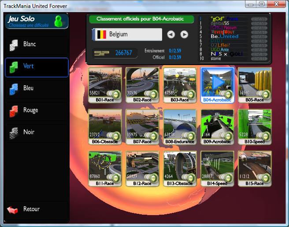Pick the red Rouge flag icon
The width and height of the screenshot is (289, 227).
pos(14,111)
